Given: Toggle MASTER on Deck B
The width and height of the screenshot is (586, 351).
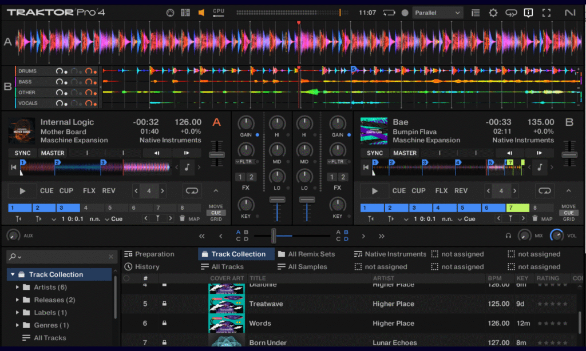Looking at the screenshot, I should coord(405,153).
